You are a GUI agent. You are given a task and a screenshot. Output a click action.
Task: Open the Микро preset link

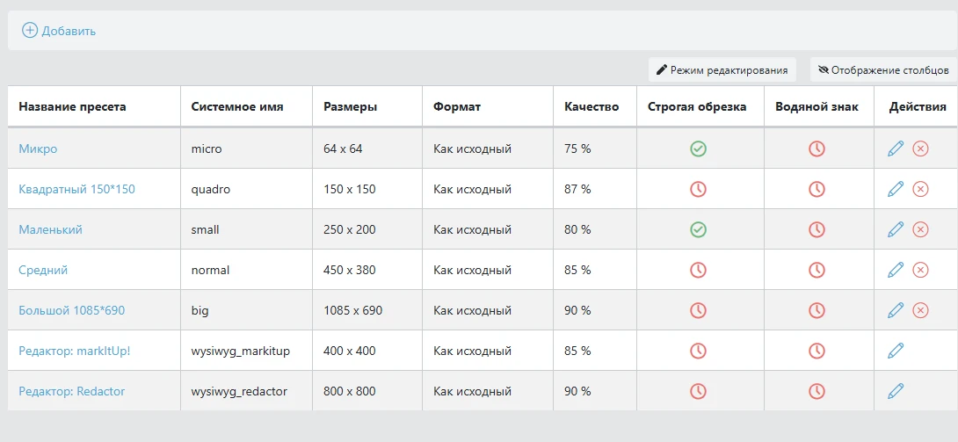38,149
